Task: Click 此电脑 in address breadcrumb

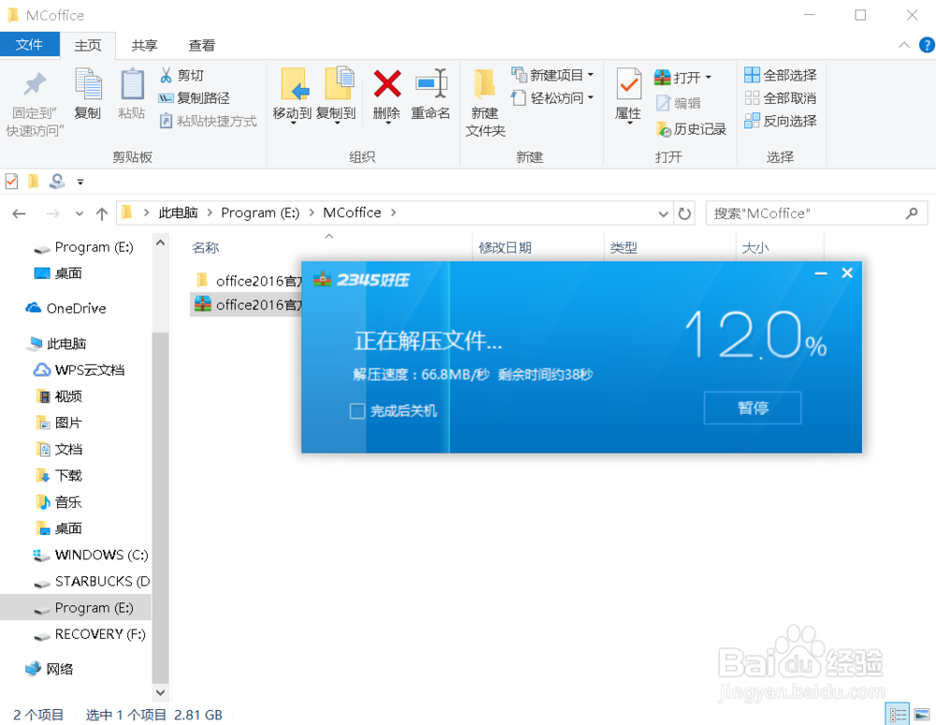Action: click(178, 213)
